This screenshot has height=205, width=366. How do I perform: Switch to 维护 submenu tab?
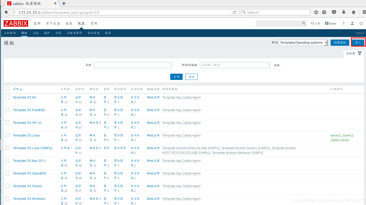(47, 33)
